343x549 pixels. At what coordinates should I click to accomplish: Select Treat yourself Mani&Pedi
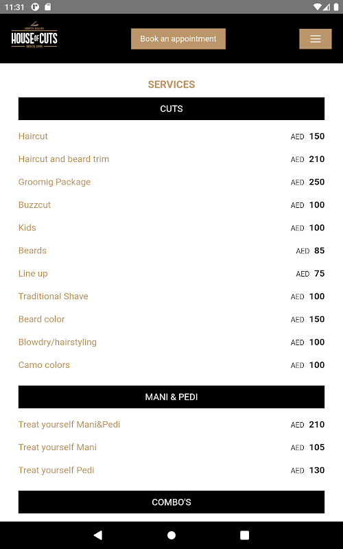tap(69, 424)
